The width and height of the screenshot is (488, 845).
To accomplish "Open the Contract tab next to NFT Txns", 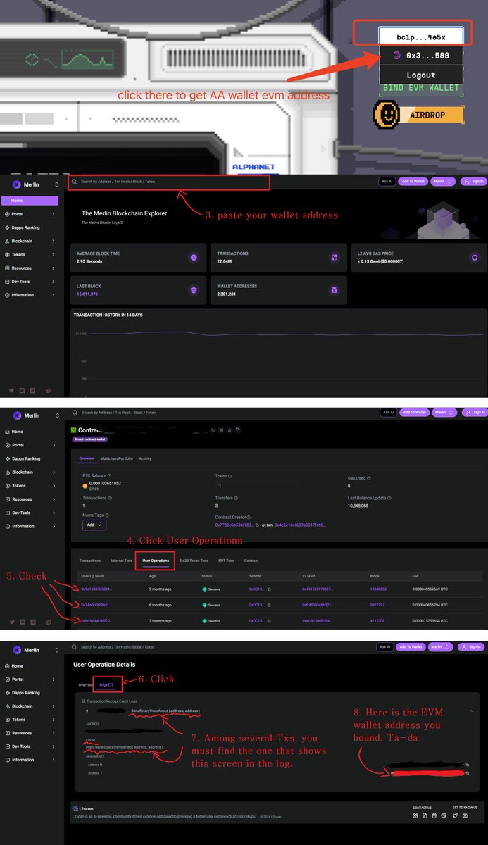I will 251,561.
